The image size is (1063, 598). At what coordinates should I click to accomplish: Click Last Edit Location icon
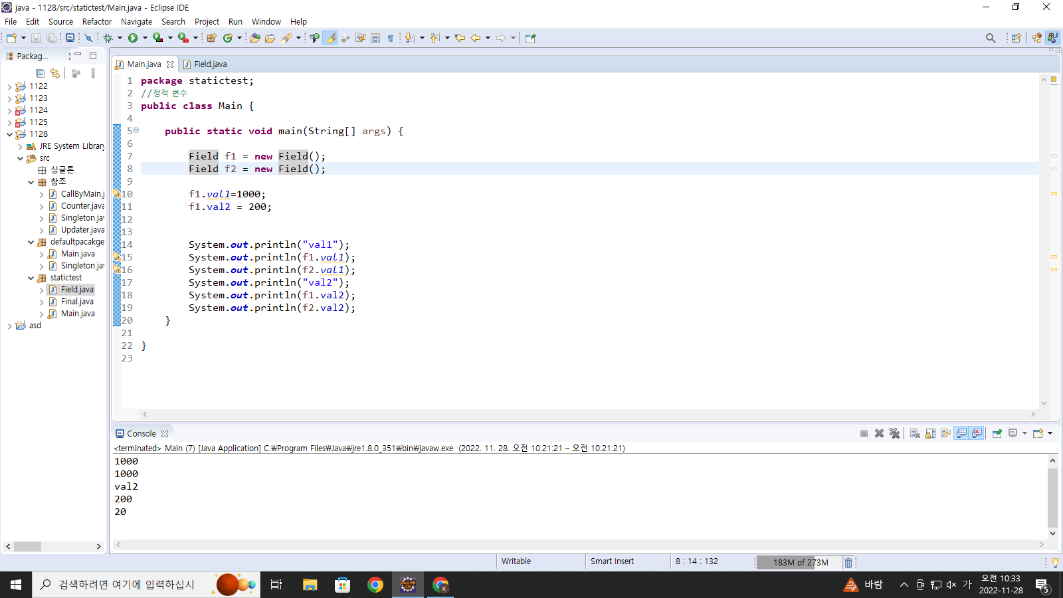coord(460,38)
